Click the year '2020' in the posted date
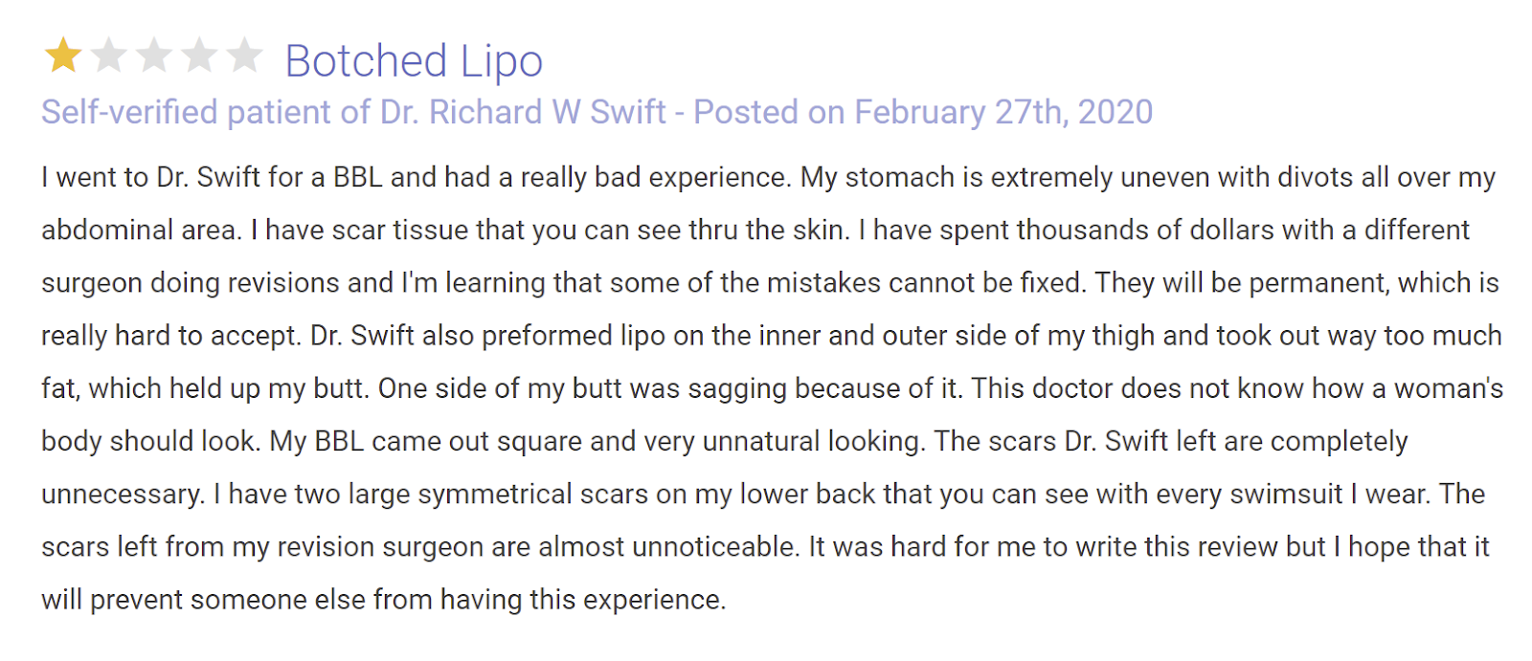The image size is (1532, 661). click(x=1115, y=112)
